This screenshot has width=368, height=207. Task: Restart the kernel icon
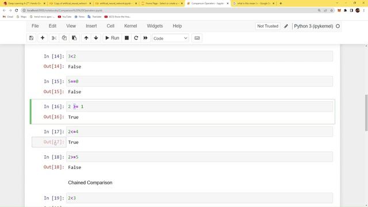click(136, 38)
